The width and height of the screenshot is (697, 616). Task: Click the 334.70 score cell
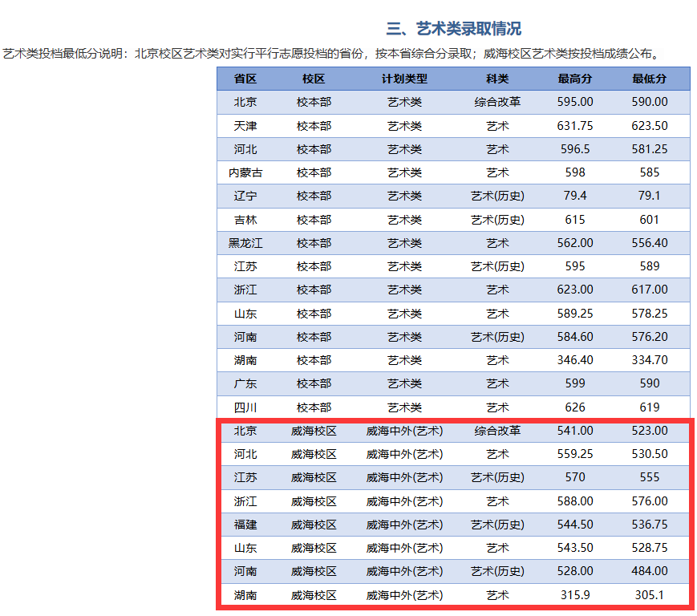[650, 359]
